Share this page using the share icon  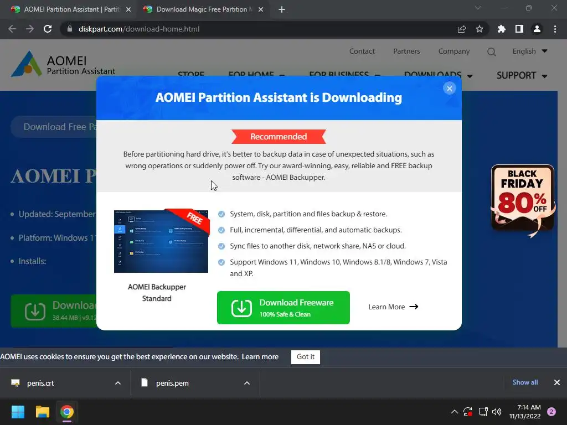click(462, 29)
